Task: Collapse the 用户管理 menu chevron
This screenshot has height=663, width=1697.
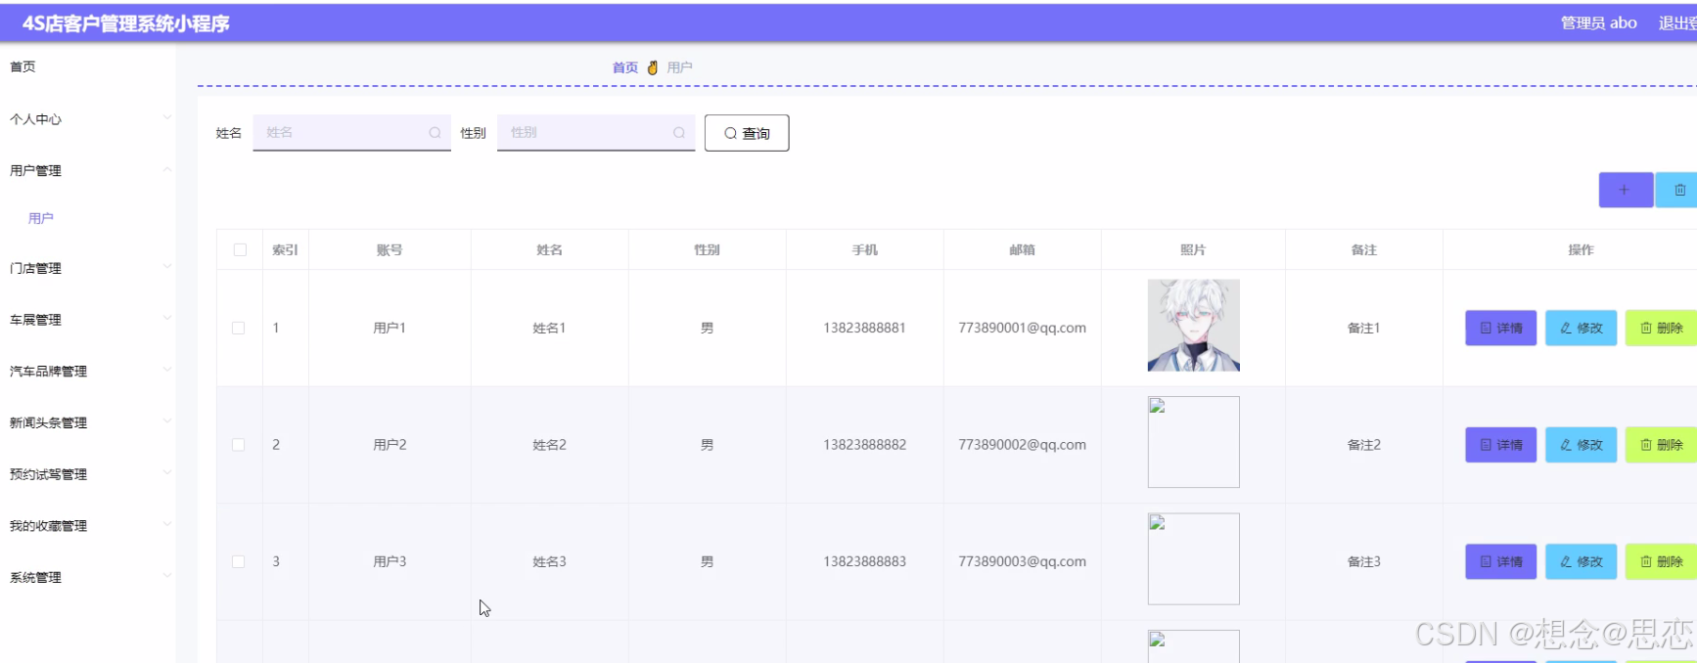Action: [x=166, y=170]
